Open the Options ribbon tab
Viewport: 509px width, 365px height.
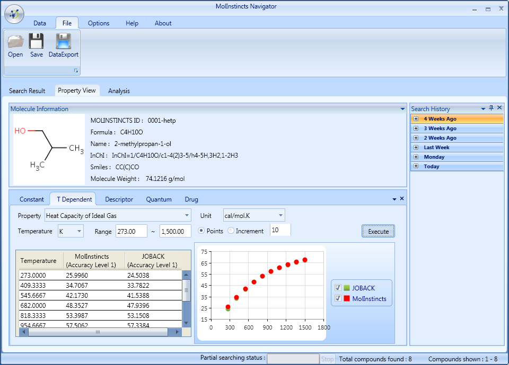pos(99,23)
